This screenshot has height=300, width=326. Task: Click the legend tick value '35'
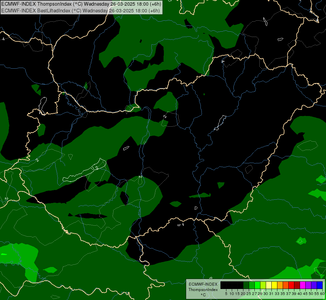283,294
